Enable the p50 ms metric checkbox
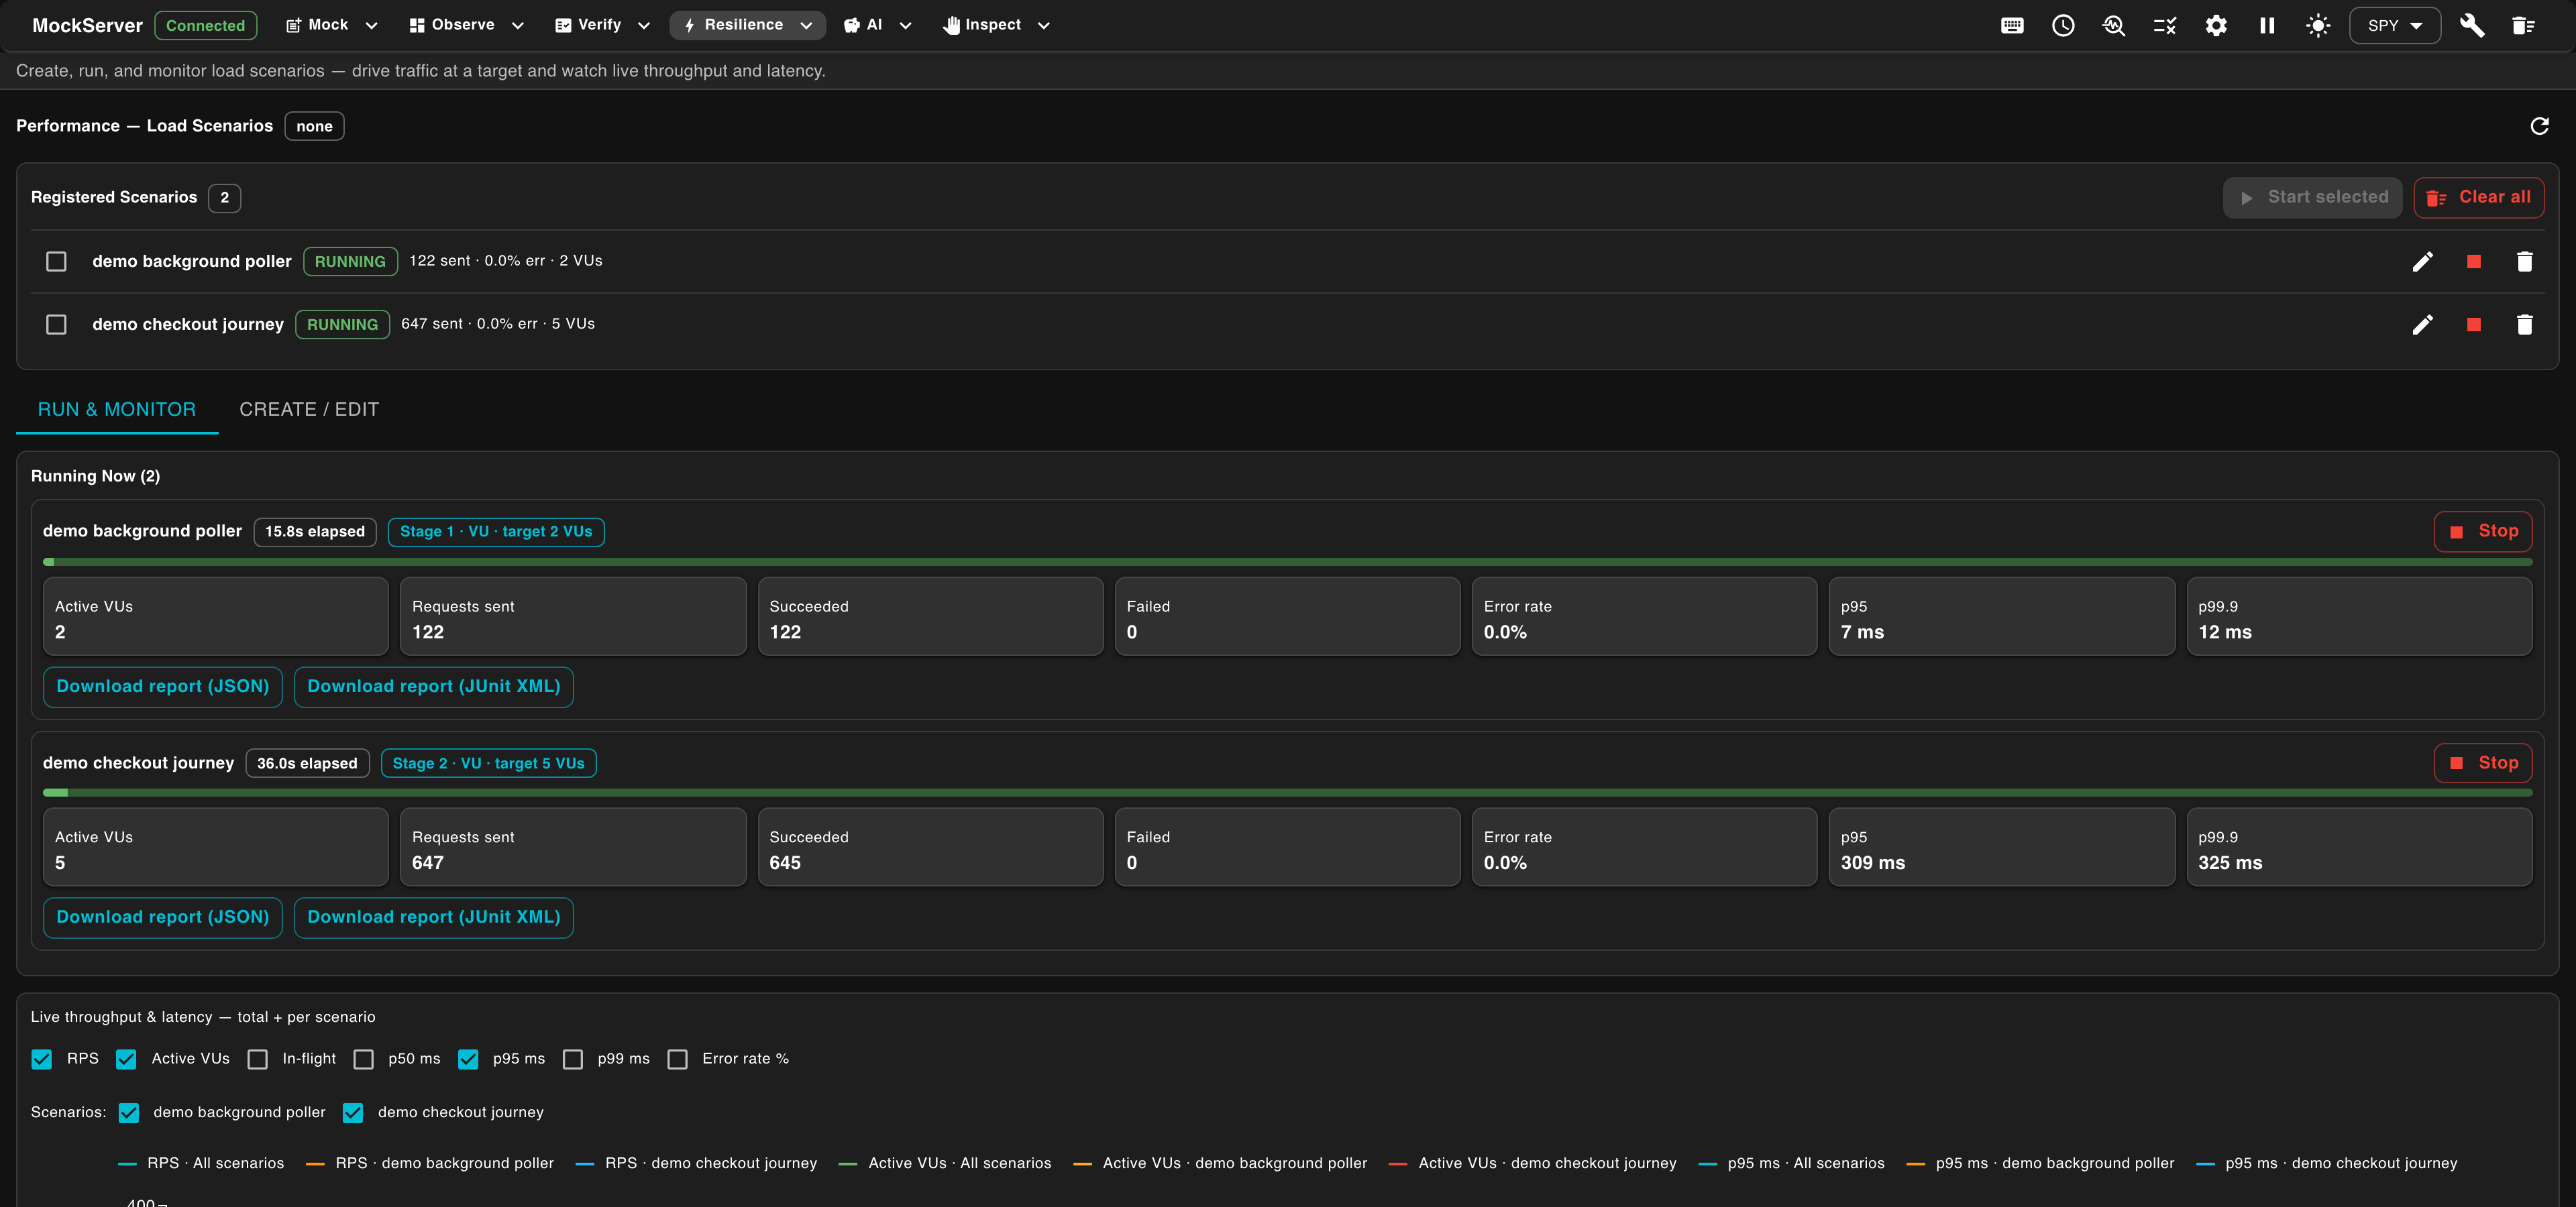The height and width of the screenshot is (1207, 2576). (363, 1059)
